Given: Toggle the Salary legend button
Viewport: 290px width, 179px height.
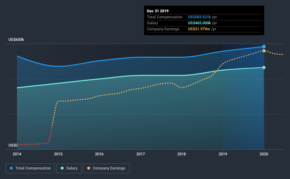Looking at the screenshot, I should pos(69,168).
